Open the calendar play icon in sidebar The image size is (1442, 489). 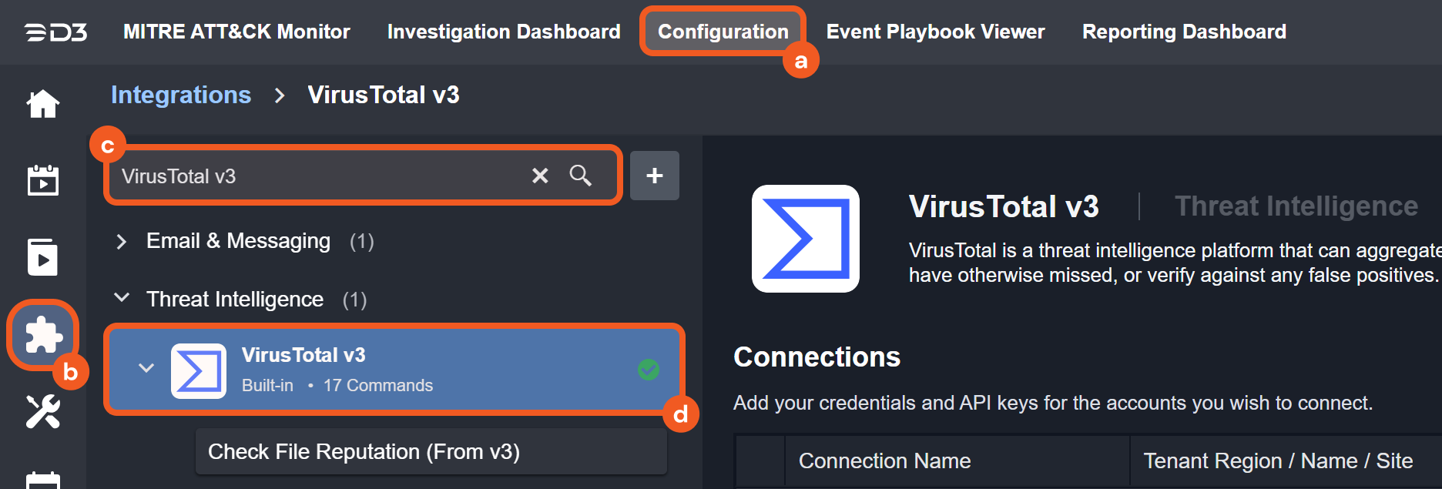pos(43,180)
